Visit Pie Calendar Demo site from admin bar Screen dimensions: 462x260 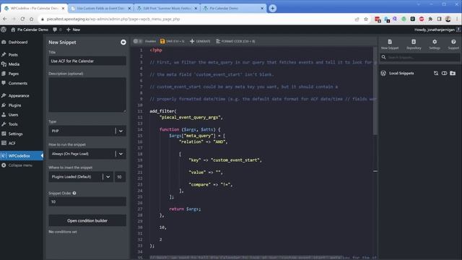29,30
